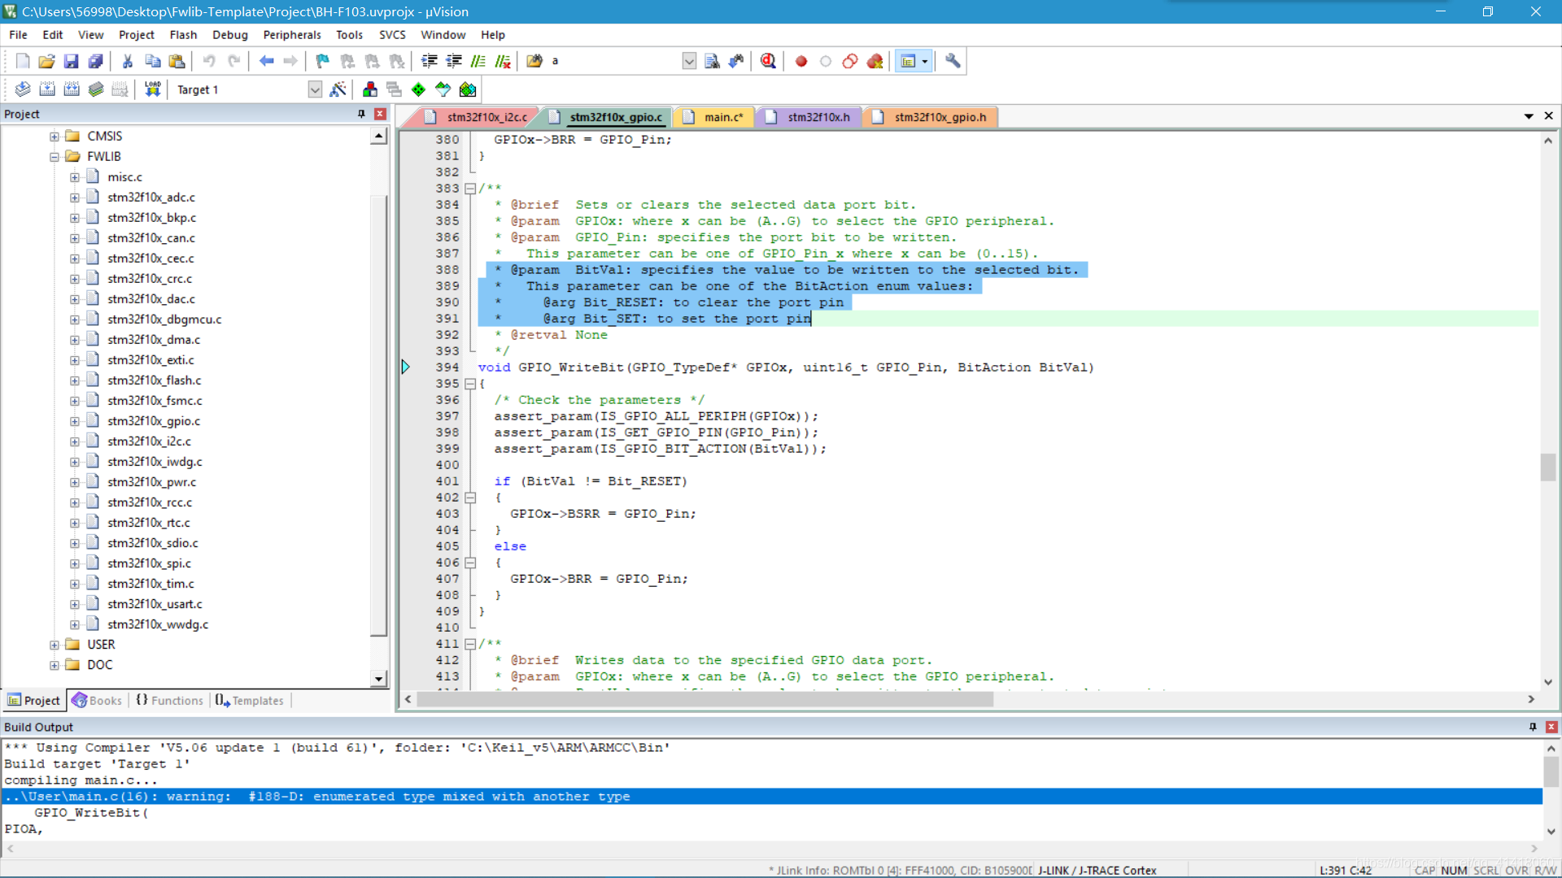Rebuild all target files
Screen dimensions: 1562x878
(72, 89)
